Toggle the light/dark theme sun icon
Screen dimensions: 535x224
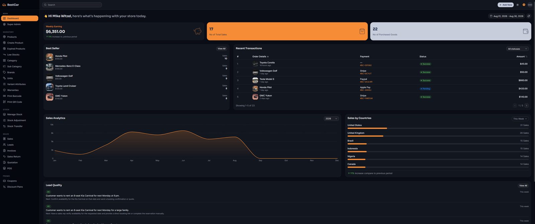pos(518,5)
